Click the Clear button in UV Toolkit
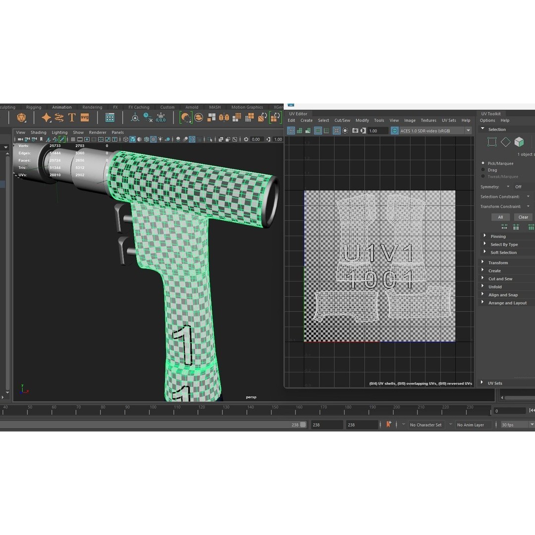 pos(523,217)
